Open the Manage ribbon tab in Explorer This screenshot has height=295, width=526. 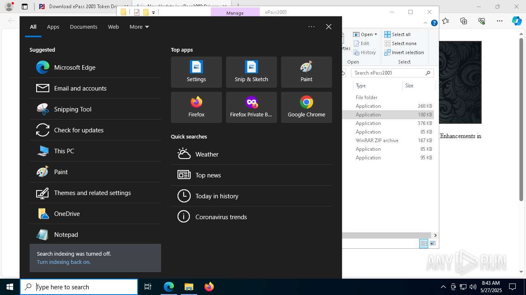click(235, 13)
